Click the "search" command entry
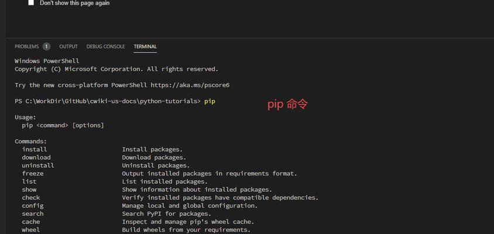Viewport: 494px width, 234px height. (x=33, y=214)
